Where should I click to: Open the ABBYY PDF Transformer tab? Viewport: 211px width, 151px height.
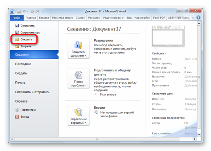click(x=178, y=18)
